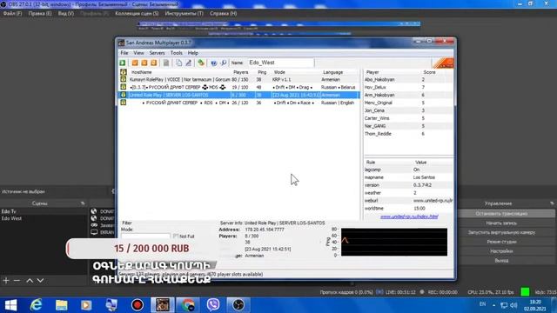Click the magnifier icon left of Name label
The image size is (557, 313).
tap(224, 63)
